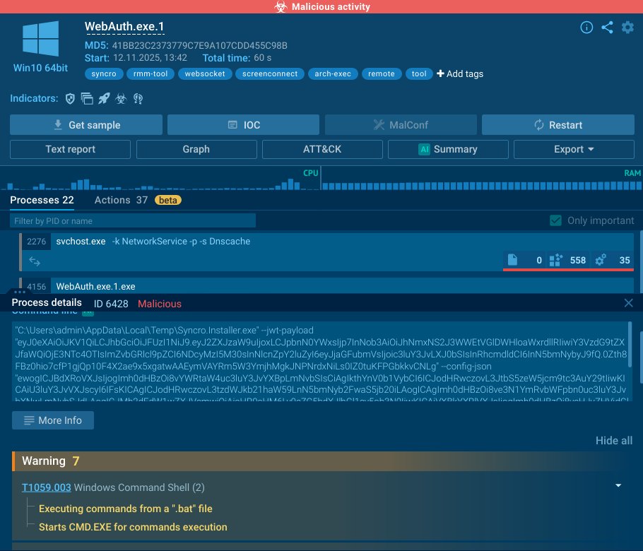Switch to the Processes 22 tab

point(42,200)
